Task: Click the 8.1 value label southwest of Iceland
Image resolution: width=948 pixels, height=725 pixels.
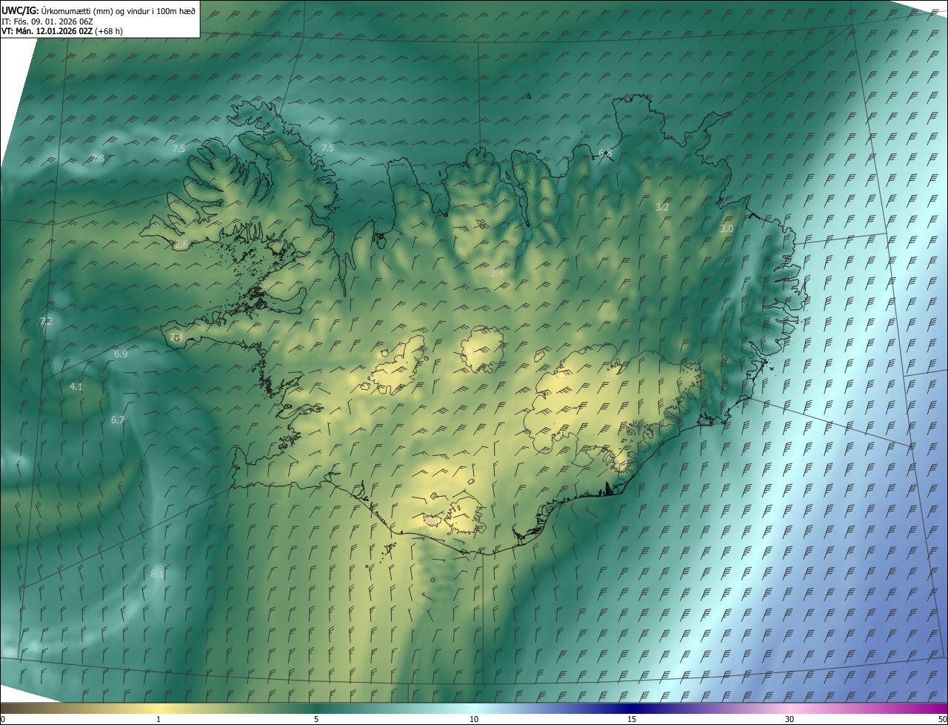Action: tap(157, 574)
